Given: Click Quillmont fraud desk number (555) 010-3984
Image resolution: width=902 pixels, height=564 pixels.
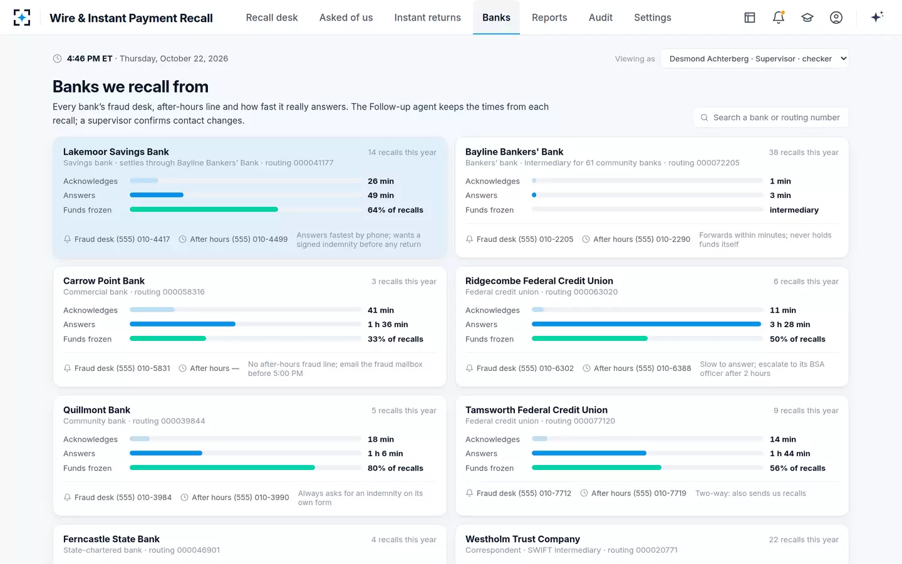Looking at the screenshot, I should [144, 498].
